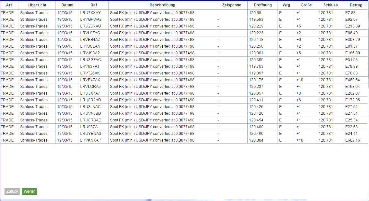
Task: Sort by the Datum column header
Action: (67, 5)
